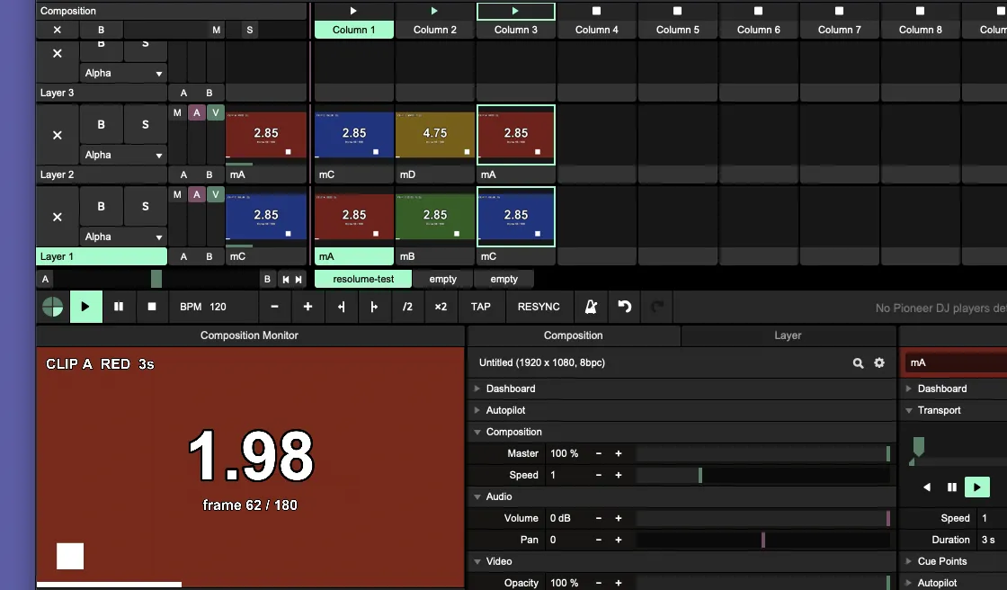
Task: Select the mD clip thumbnail
Action: [x=435, y=134]
